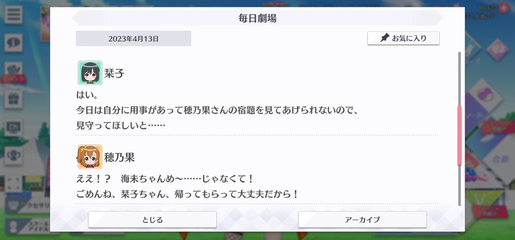Viewport: 515px width, 240px height.
Task: Tap the info speech bubble icon
Action: click(x=14, y=43)
